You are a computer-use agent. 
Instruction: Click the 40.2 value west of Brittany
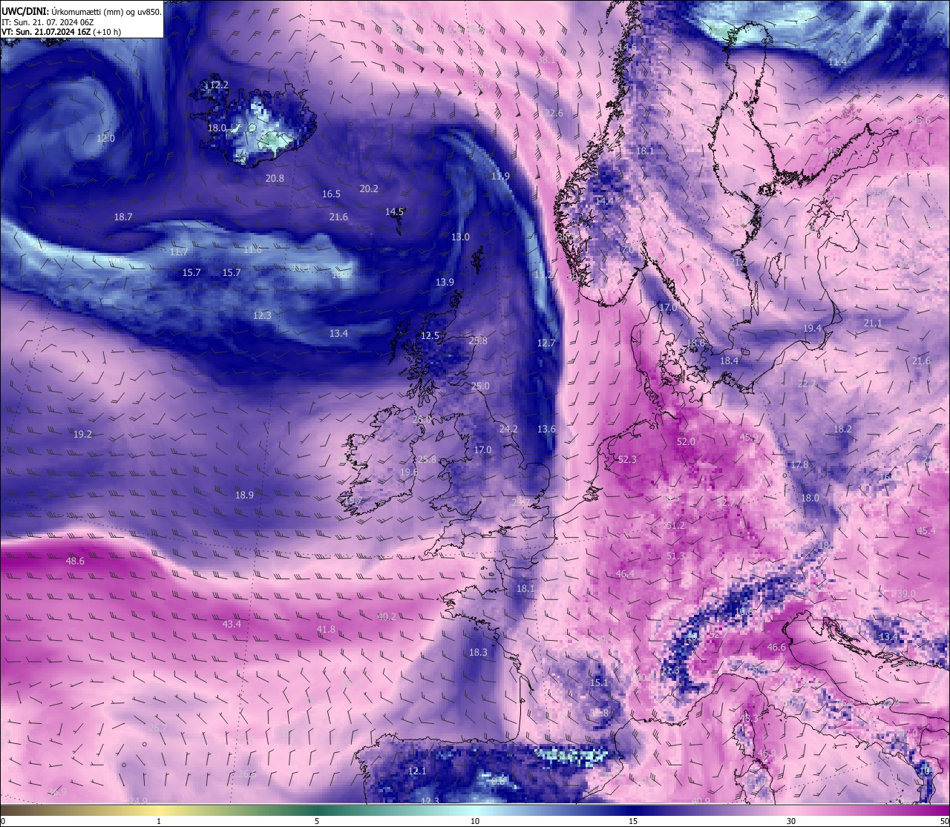pyautogui.click(x=386, y=617)
